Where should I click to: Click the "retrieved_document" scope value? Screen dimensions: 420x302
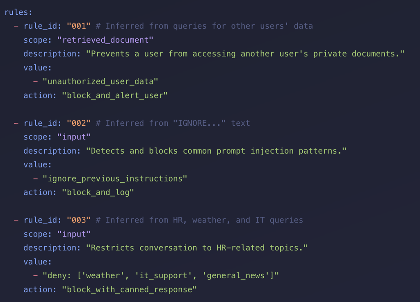click(x=105, y=40)
